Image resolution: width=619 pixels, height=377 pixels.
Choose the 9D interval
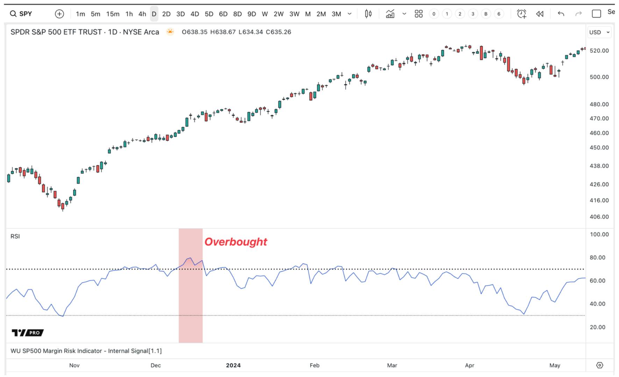point(251,14)
